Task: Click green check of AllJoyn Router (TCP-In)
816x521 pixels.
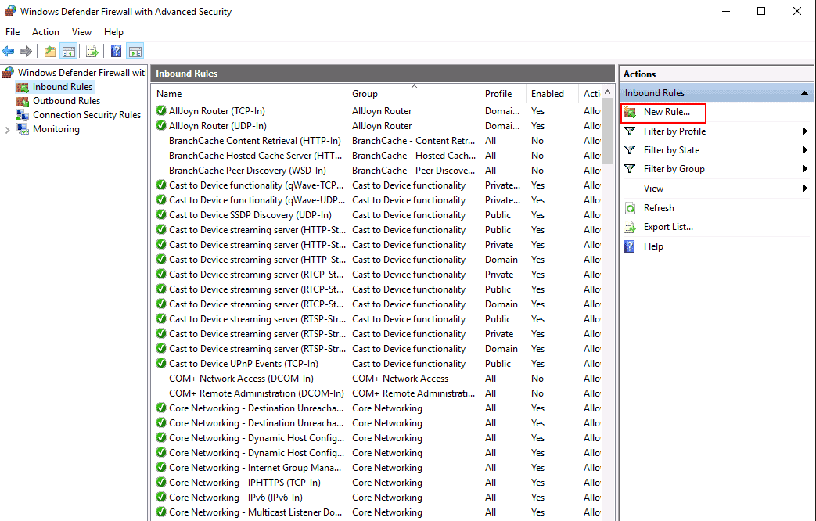Action: click(161, 111)
